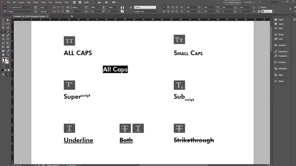Click the Publish Online button
This screenshot has height=166, width=296.
click(232, 2)
